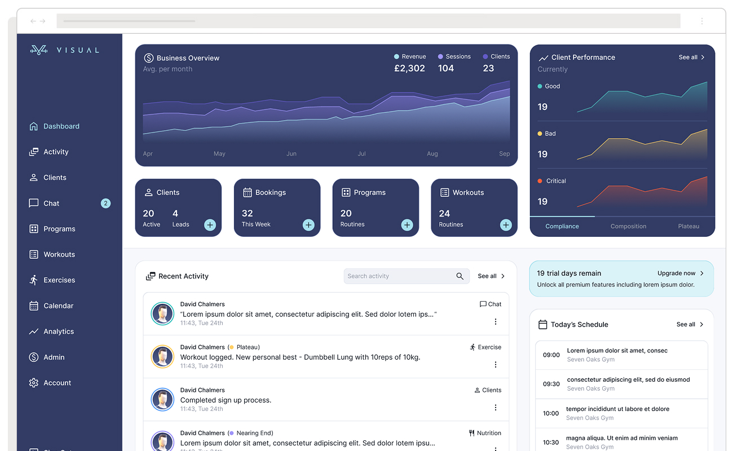The image size is (733, 451).
Task: Switch to the Composition tab
Action: click(x=628, y=226)
